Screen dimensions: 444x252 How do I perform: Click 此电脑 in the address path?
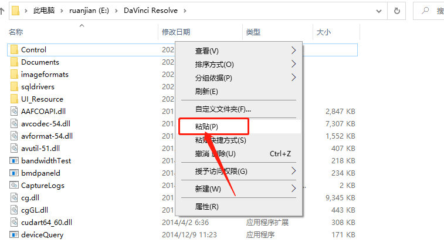point(44,11)
